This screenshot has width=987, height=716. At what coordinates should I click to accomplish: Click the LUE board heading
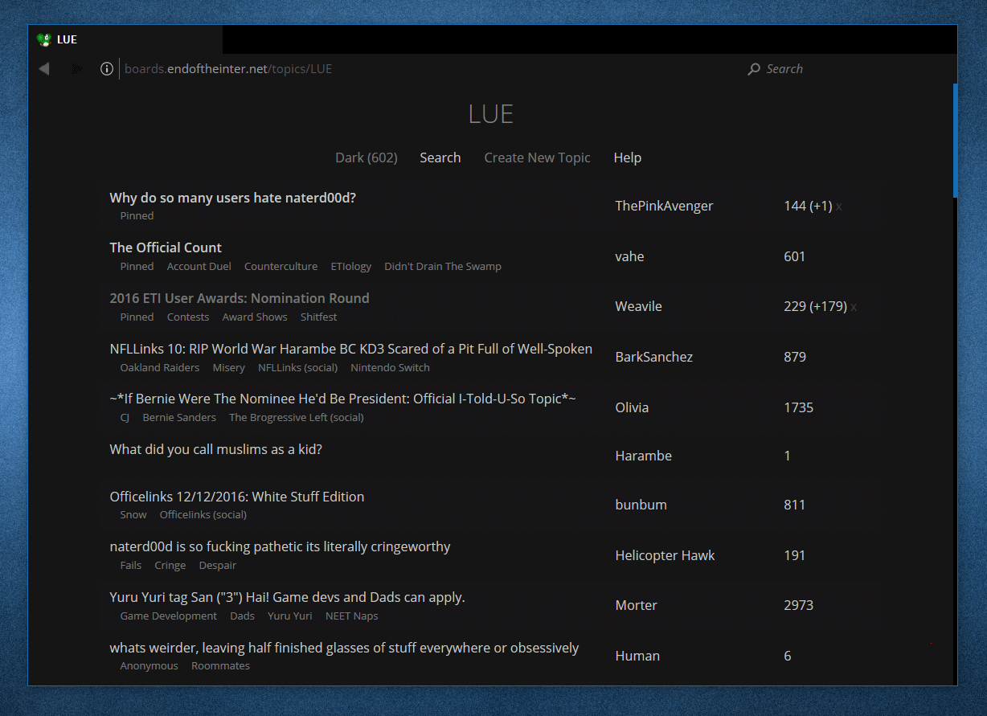491,114
